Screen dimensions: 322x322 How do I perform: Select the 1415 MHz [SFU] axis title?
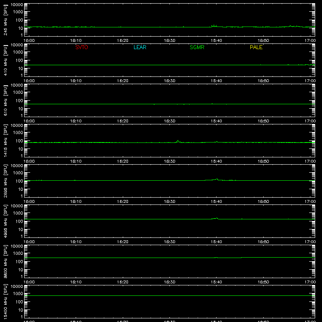tap(5, 140)
